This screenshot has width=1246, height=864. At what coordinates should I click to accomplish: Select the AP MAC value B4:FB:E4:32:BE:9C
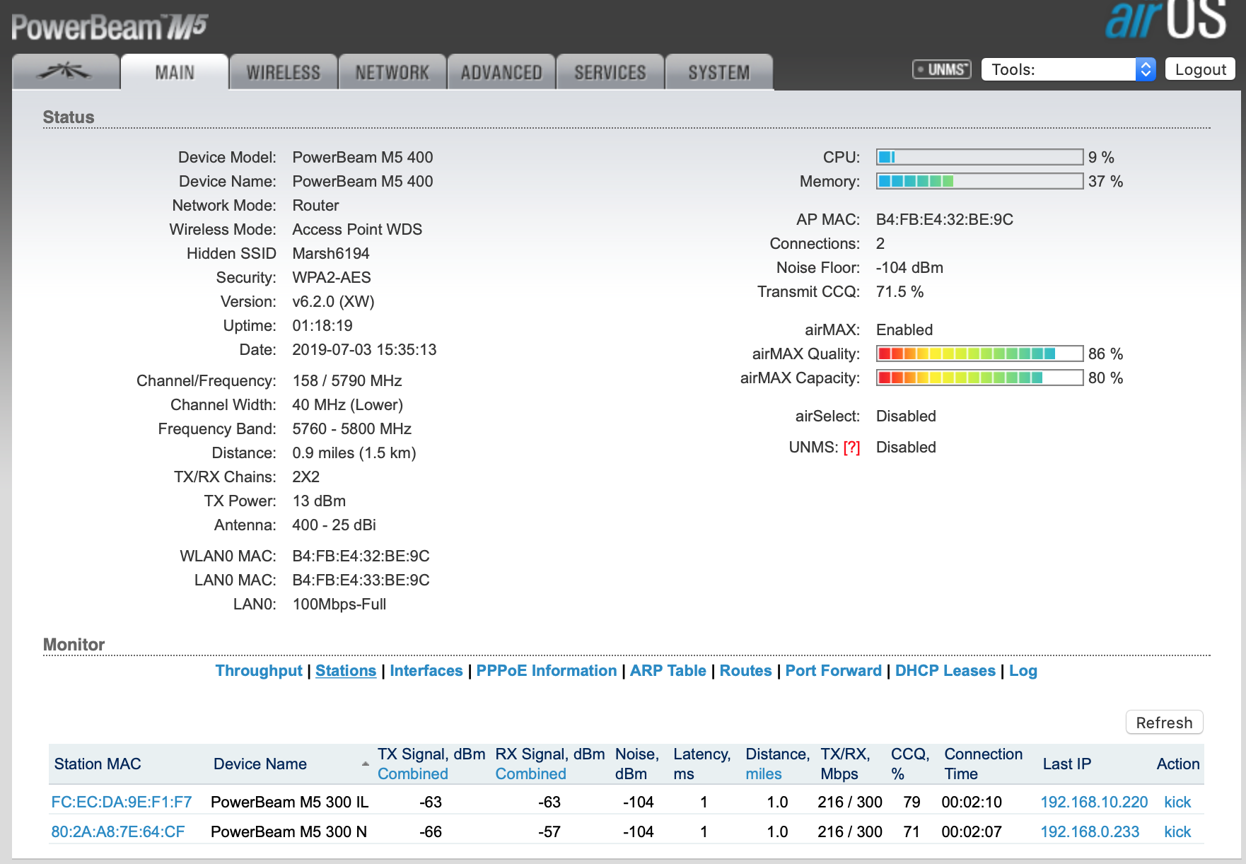tap(945, 220)
